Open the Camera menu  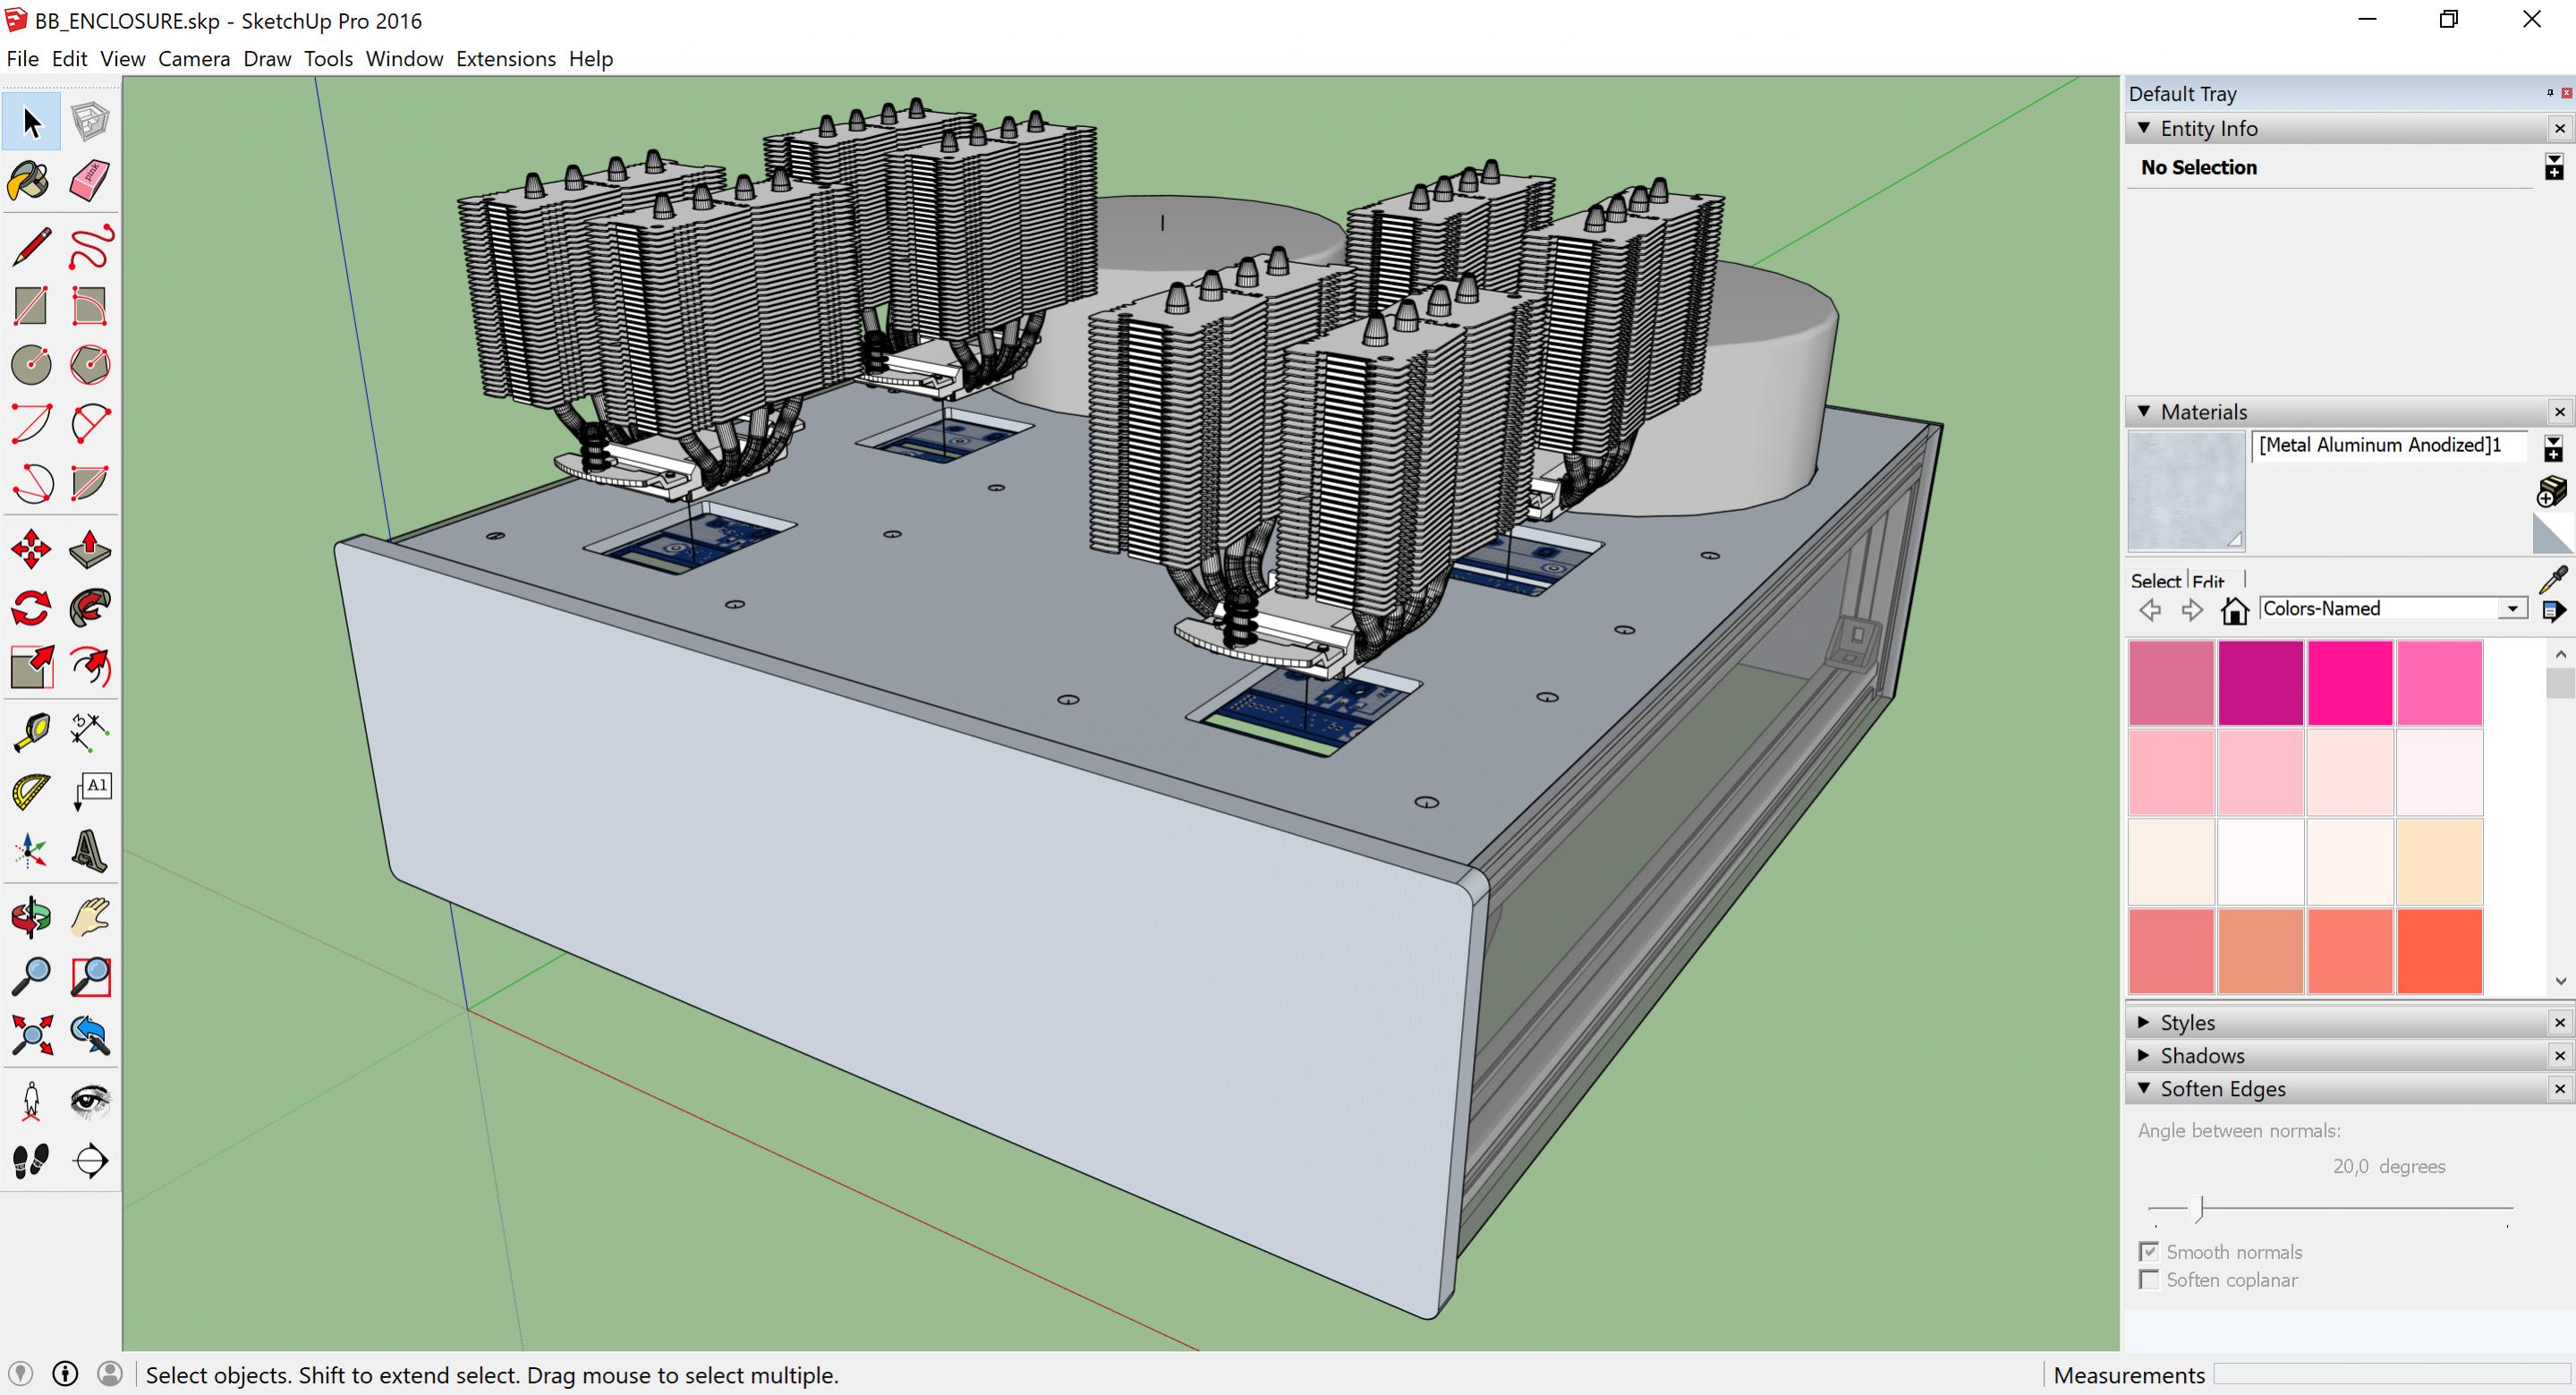click(194, 59)
